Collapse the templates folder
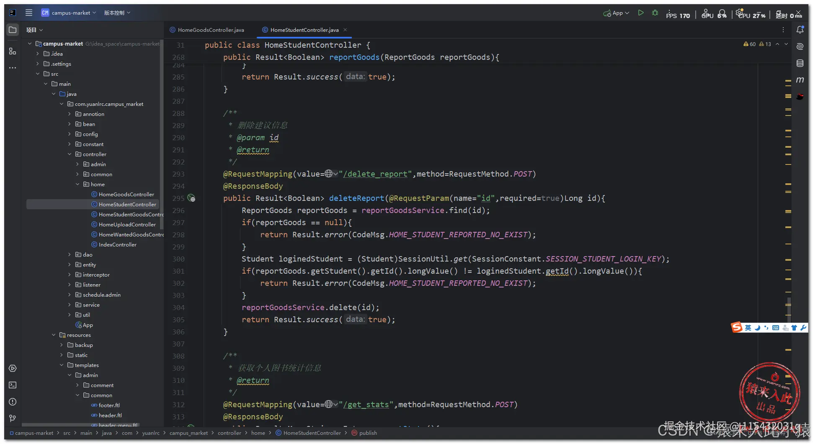Screen dimensions: 813x444 [x=62, y=365]
